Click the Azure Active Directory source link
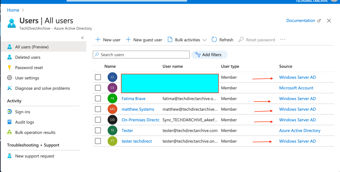The image size is (340, 172). [x=300, y=130]
